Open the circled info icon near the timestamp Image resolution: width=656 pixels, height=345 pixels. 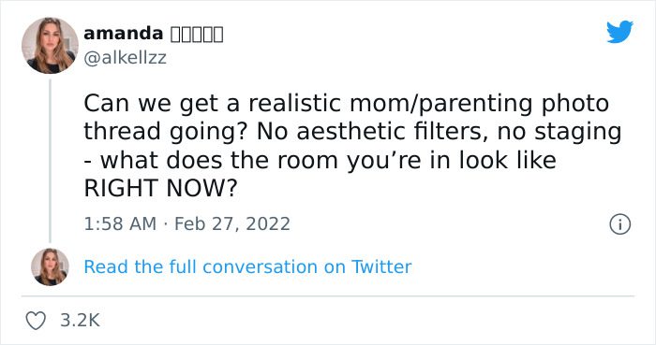click(x=619, y=224)
